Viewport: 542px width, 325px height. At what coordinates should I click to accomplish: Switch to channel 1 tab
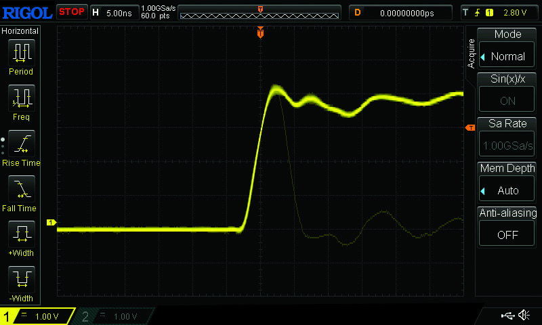coord(37,316)
